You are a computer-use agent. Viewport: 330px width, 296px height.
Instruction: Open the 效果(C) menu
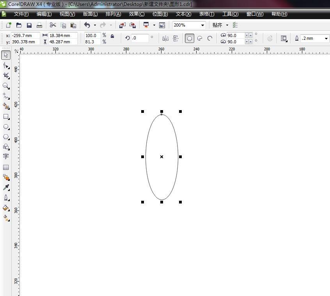(137, 14)
